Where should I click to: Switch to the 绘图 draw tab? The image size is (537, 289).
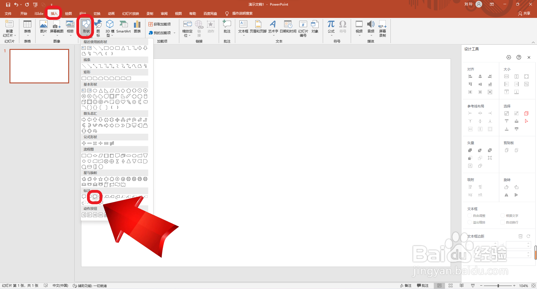click(x=69, y=13)
